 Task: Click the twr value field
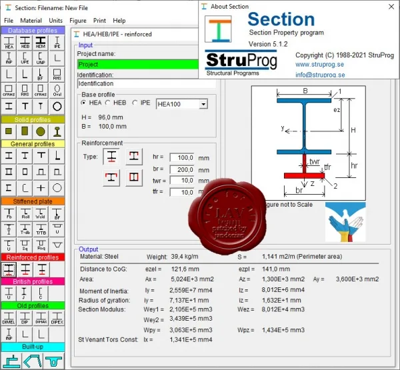182,181
